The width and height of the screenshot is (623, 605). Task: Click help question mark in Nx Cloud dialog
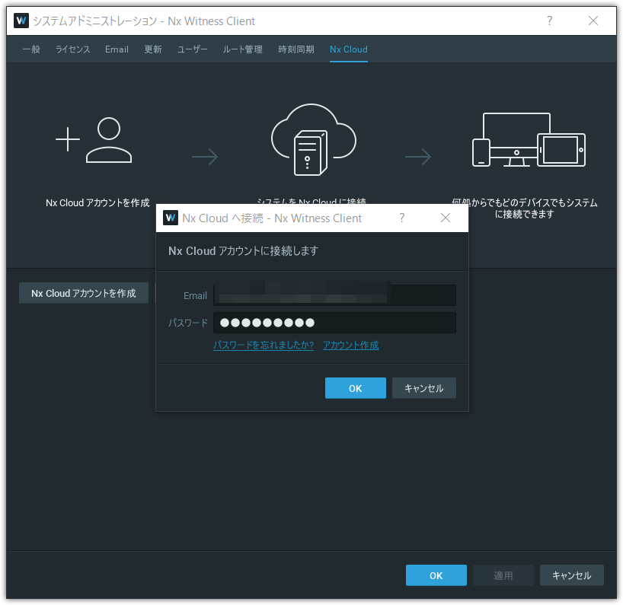402,218
